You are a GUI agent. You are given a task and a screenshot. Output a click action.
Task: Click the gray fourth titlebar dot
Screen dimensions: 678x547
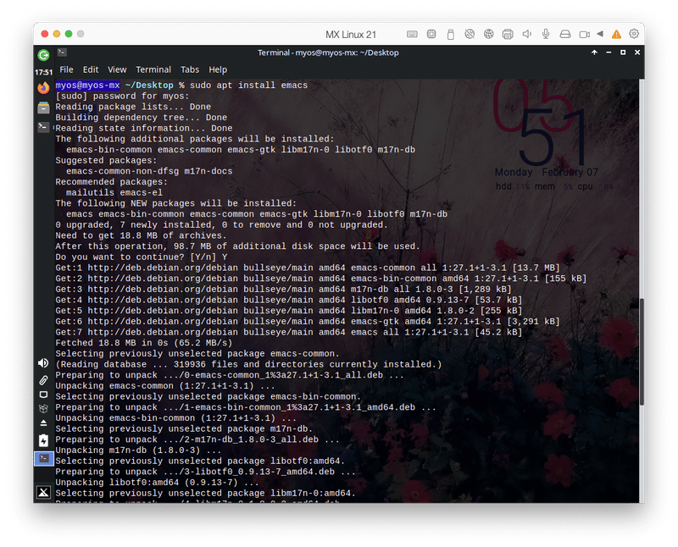coord(81,34)
